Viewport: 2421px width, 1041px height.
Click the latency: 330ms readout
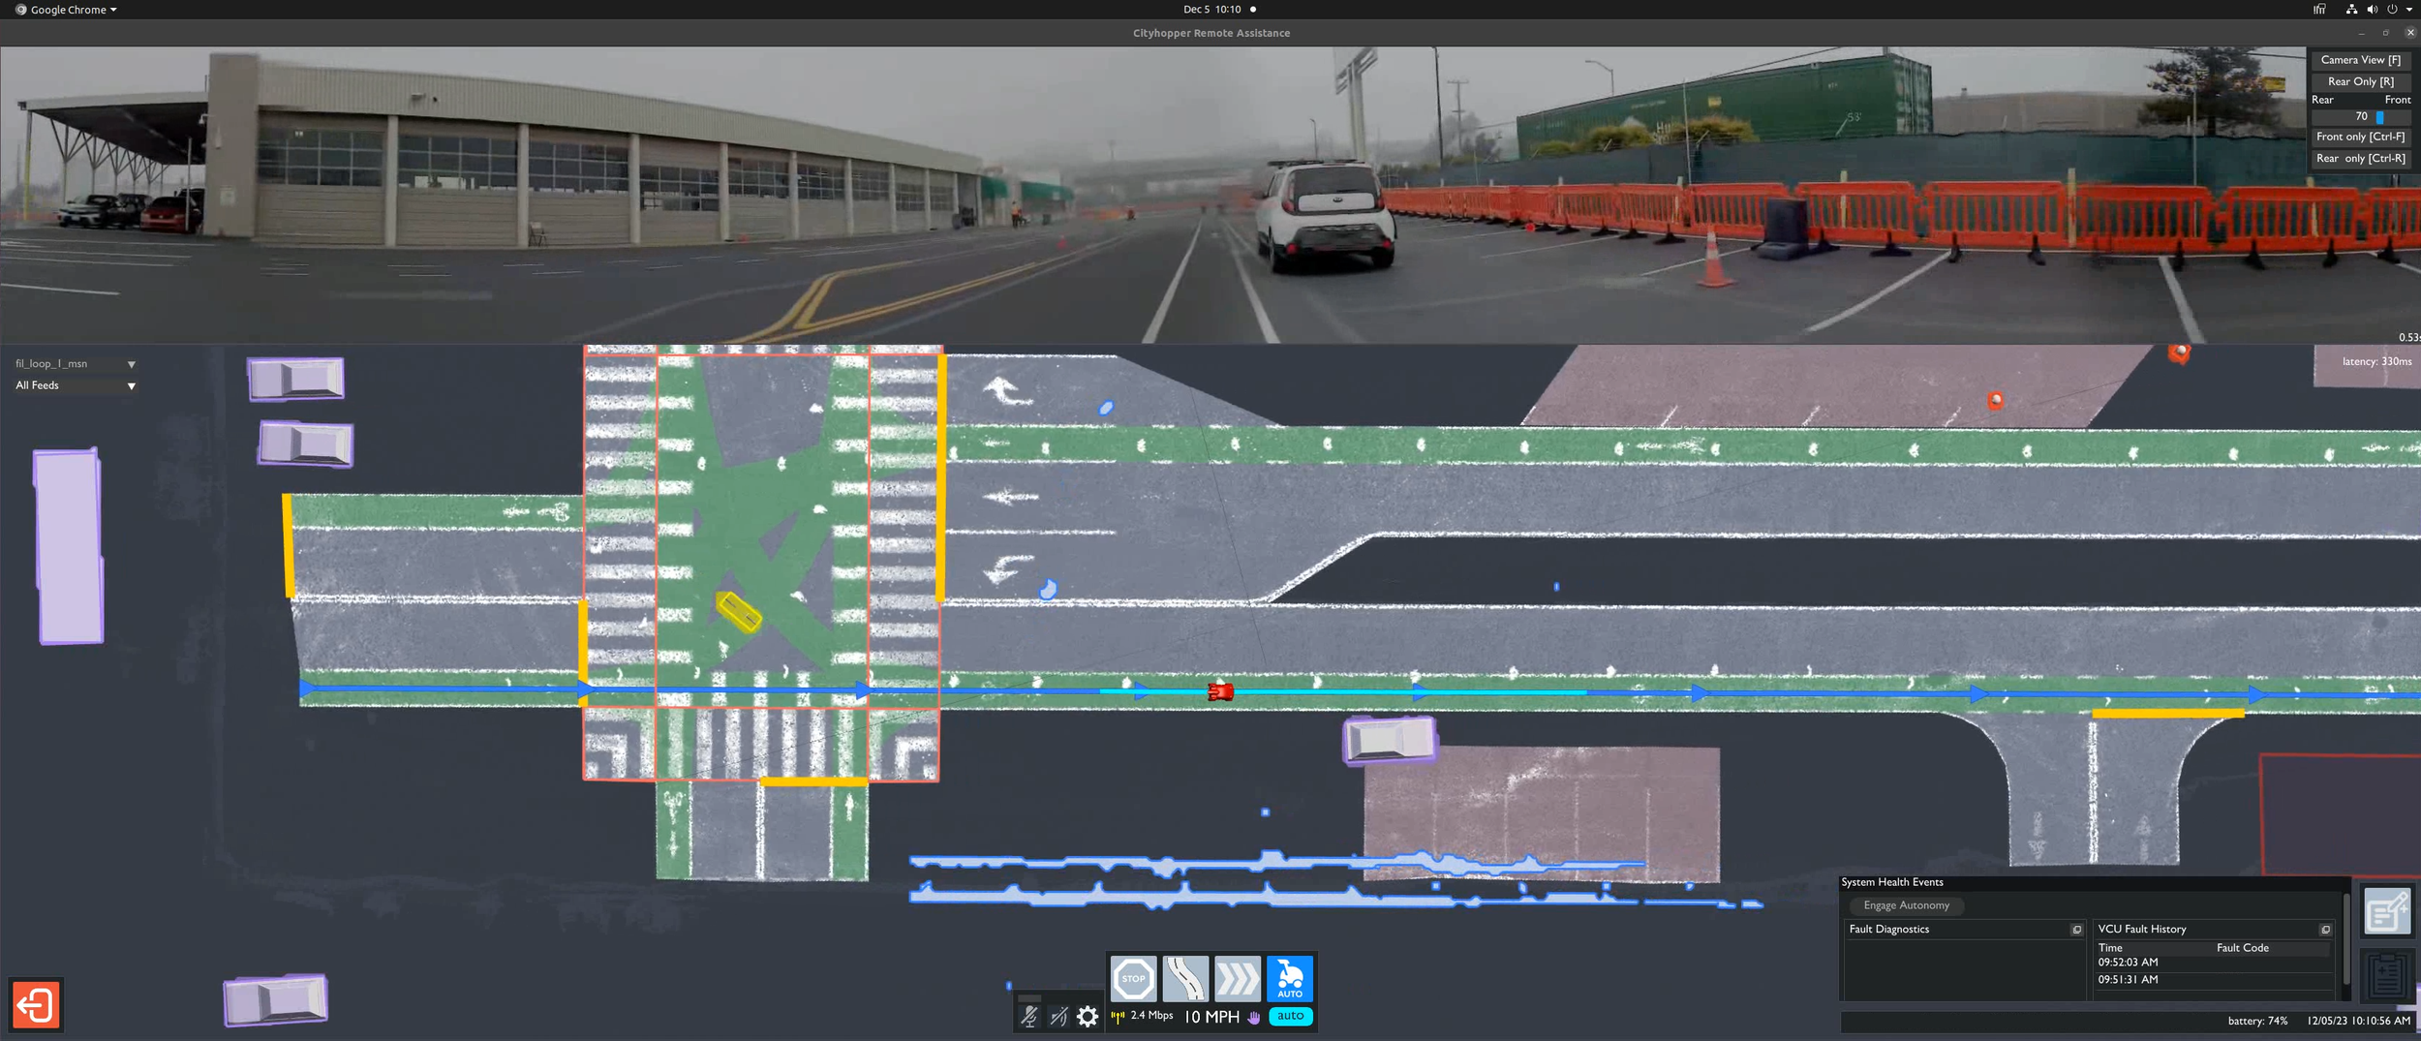(2376, 361)
